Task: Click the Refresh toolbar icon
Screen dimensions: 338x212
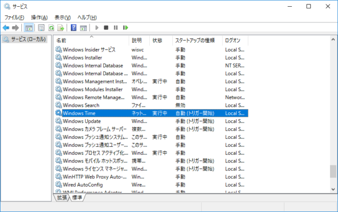Action: click(x=51, y=28)
